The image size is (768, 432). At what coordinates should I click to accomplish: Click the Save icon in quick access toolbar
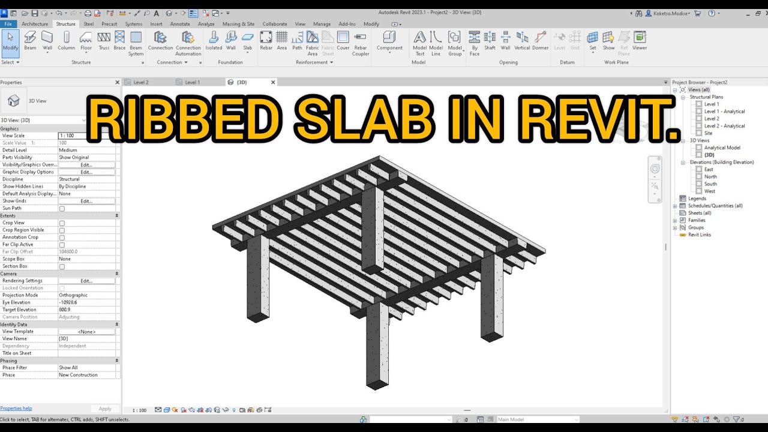click(x=35, y=13)
